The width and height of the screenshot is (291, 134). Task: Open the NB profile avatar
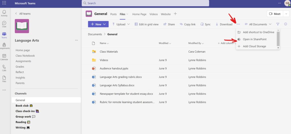pyautogui.click(x=287, y=3)
